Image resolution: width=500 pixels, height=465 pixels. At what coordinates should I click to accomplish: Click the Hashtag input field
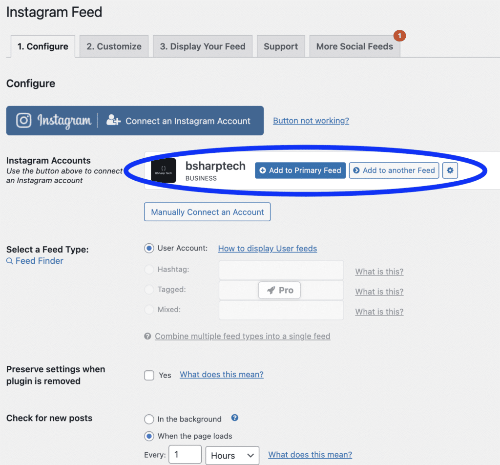(281, 270)
